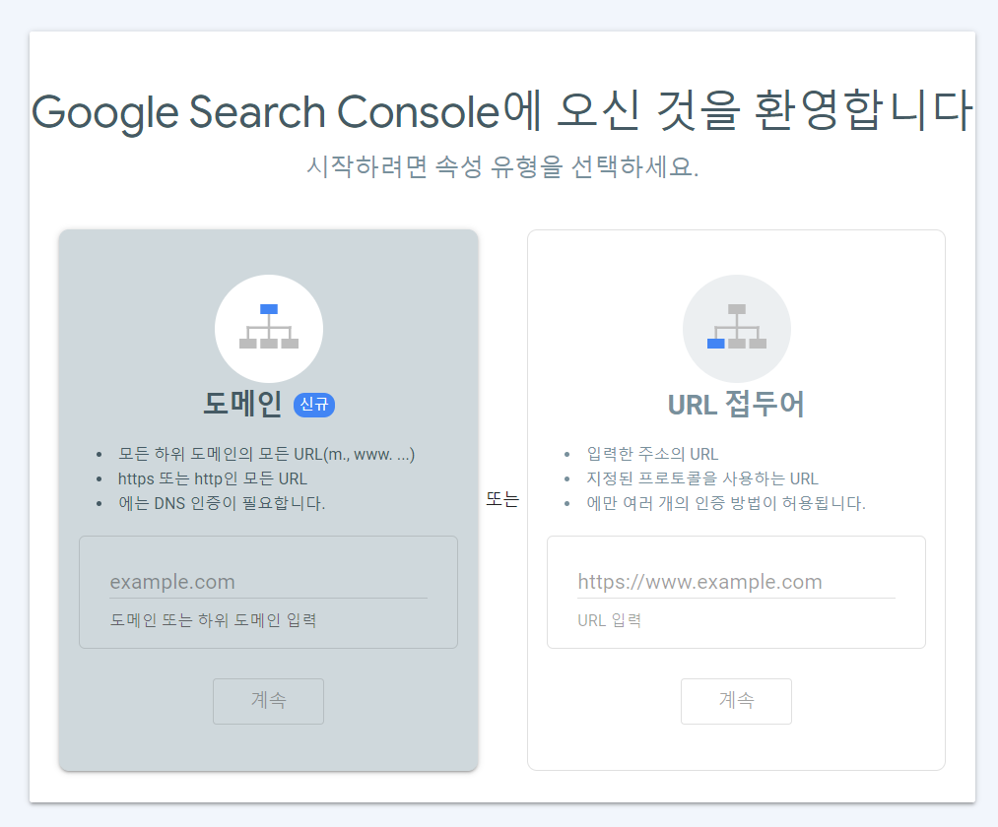Click subtitle '시작하려면 속성 유형을 선택하세요.'
998x827 pixels.
pos(502,166)
